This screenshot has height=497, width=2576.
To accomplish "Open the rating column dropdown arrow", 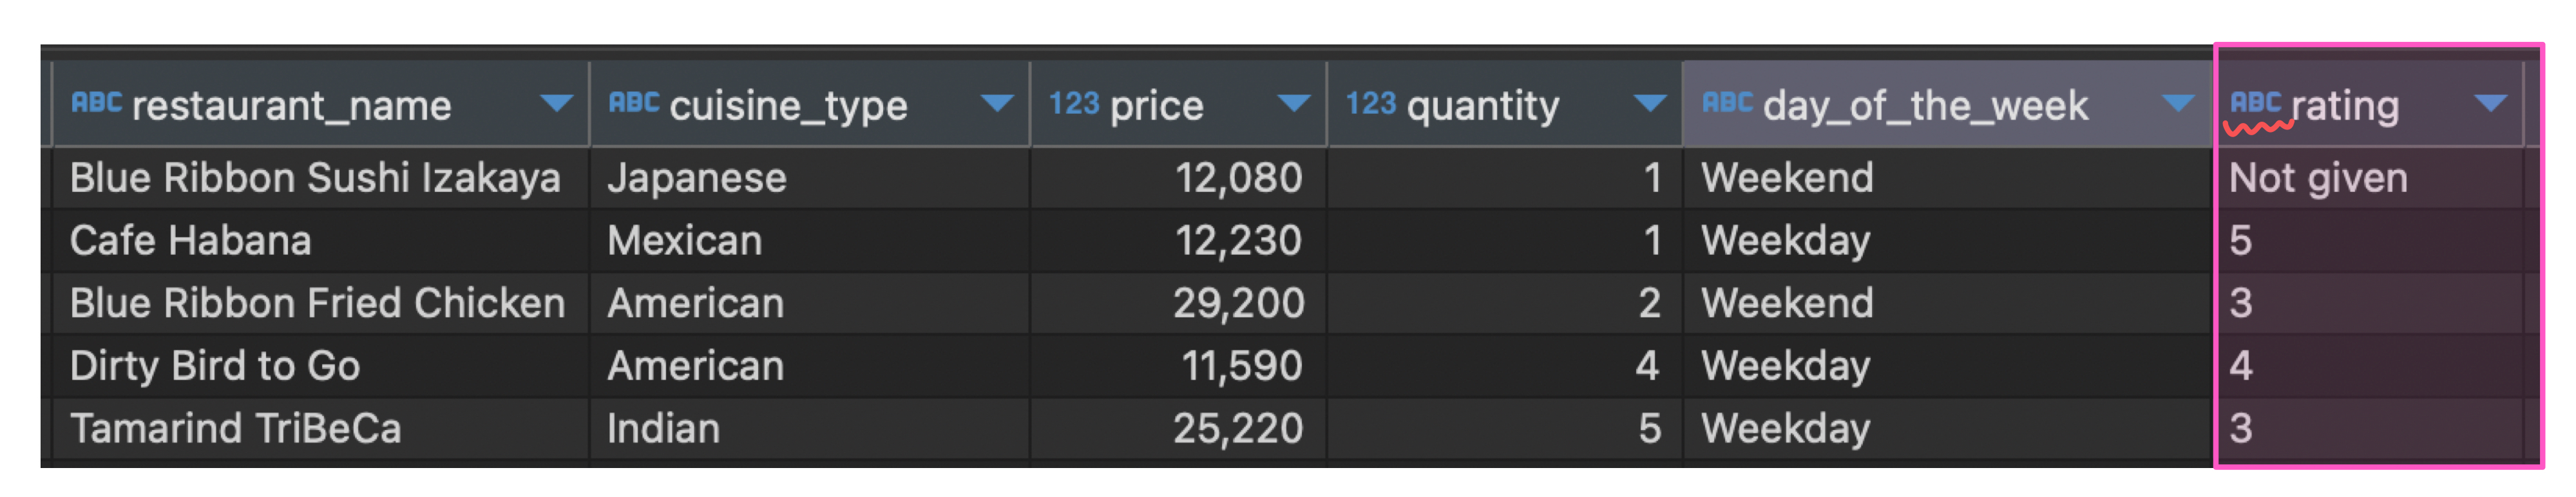I will click(2490, 103).
